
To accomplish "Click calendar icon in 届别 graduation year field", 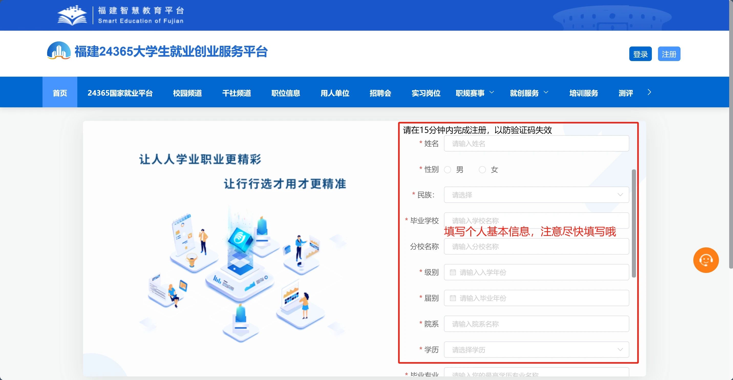I will [453, 298].
